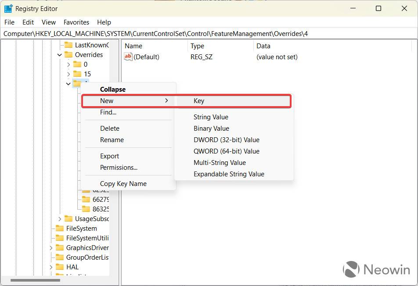Collapse the Overrides tree node chevron
The image size is (418, 286).
[59, 54]
